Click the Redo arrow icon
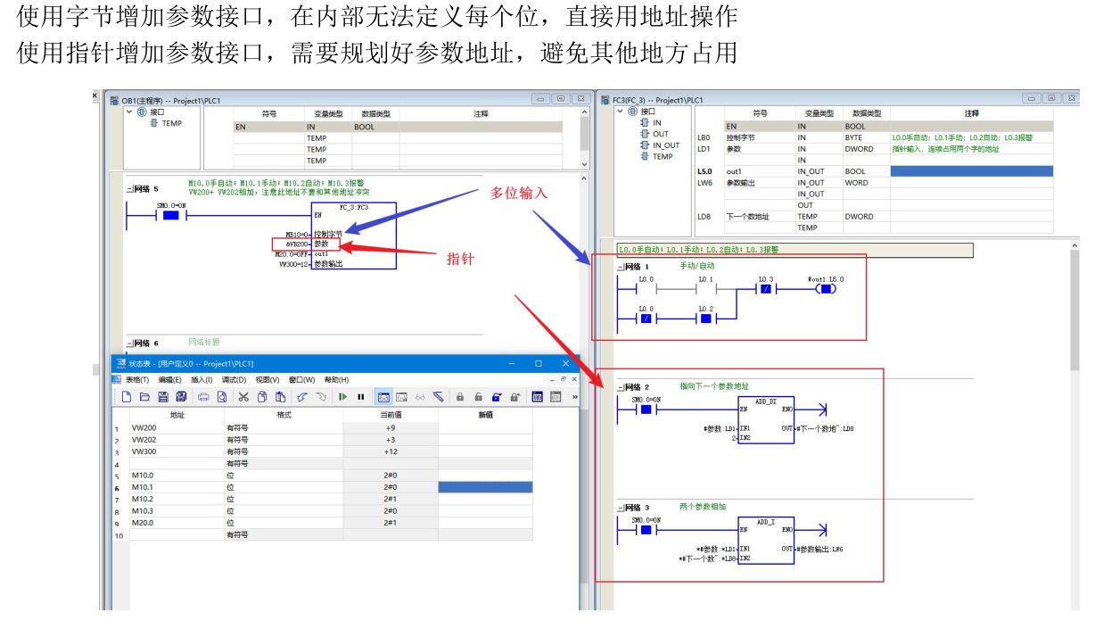This screenshot has height=629, width=1095. pos(321,397)
